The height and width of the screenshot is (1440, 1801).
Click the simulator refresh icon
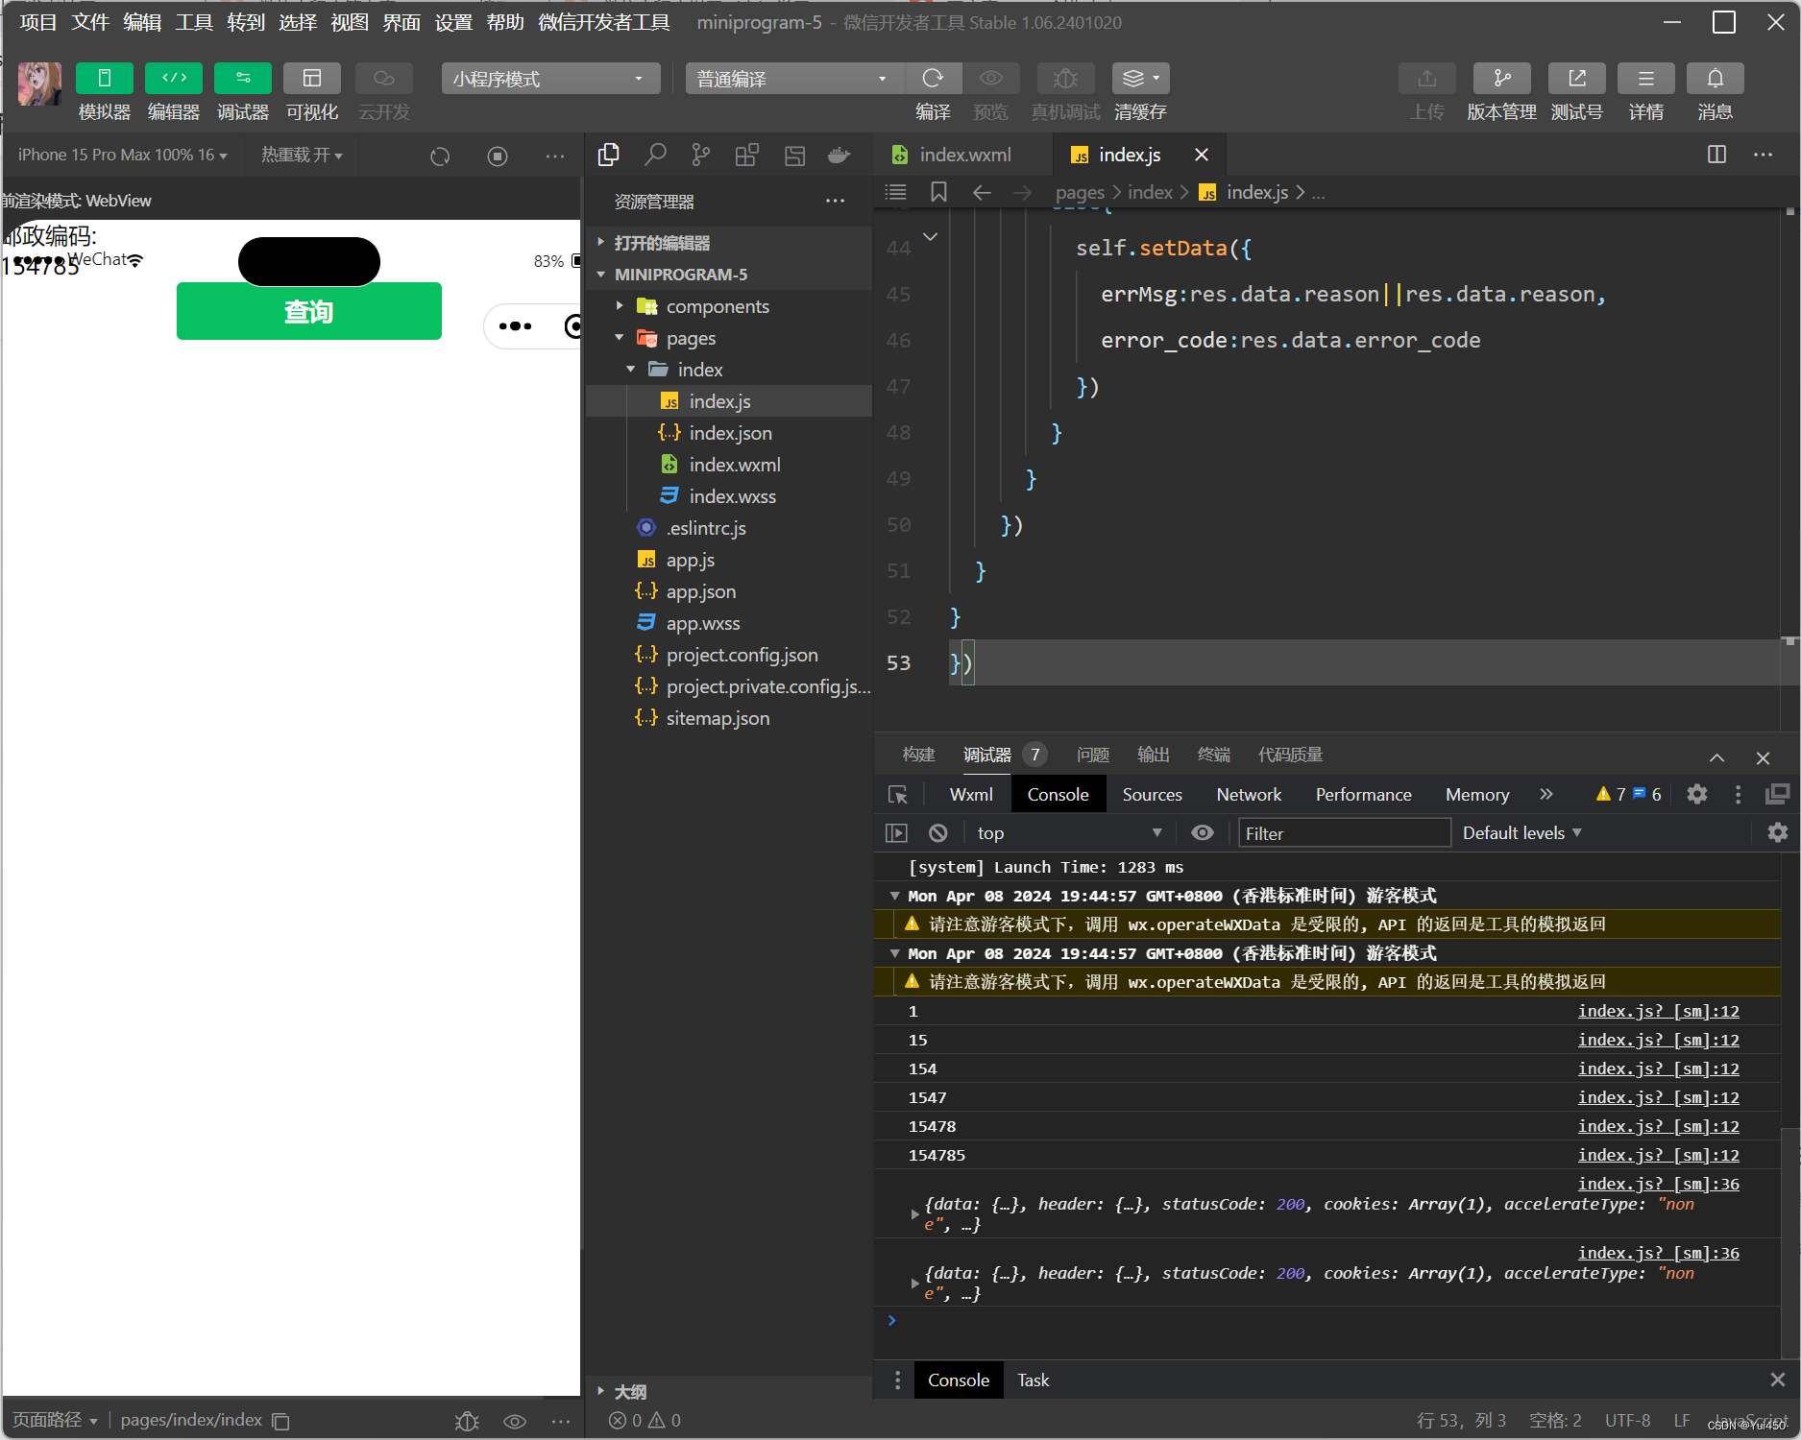tap(440, 156)
